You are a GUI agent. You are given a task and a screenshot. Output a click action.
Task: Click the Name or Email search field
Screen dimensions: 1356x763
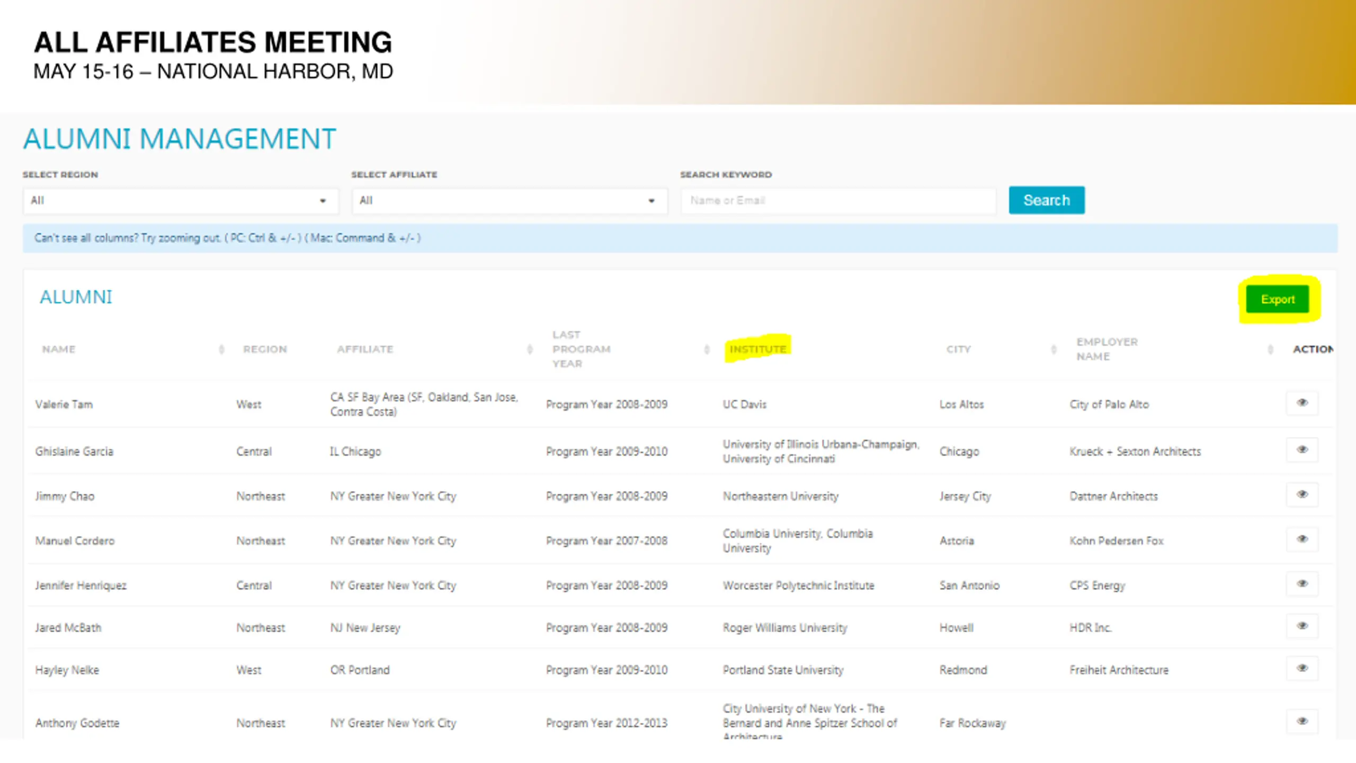838,201
